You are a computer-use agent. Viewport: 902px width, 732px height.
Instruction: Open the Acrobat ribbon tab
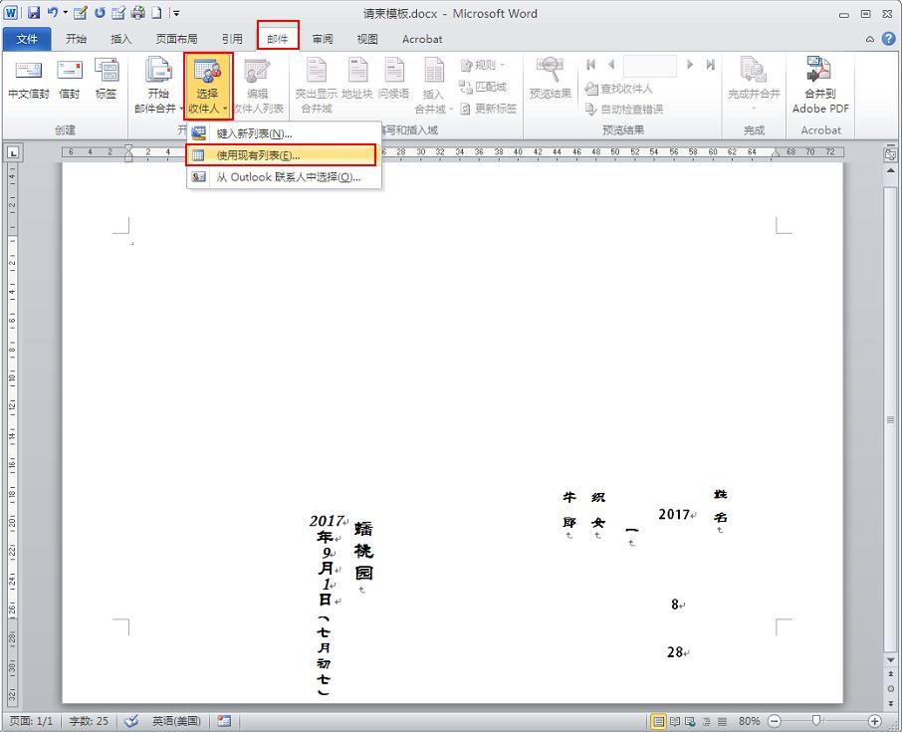pyautogui.click(x=422, y=39)
